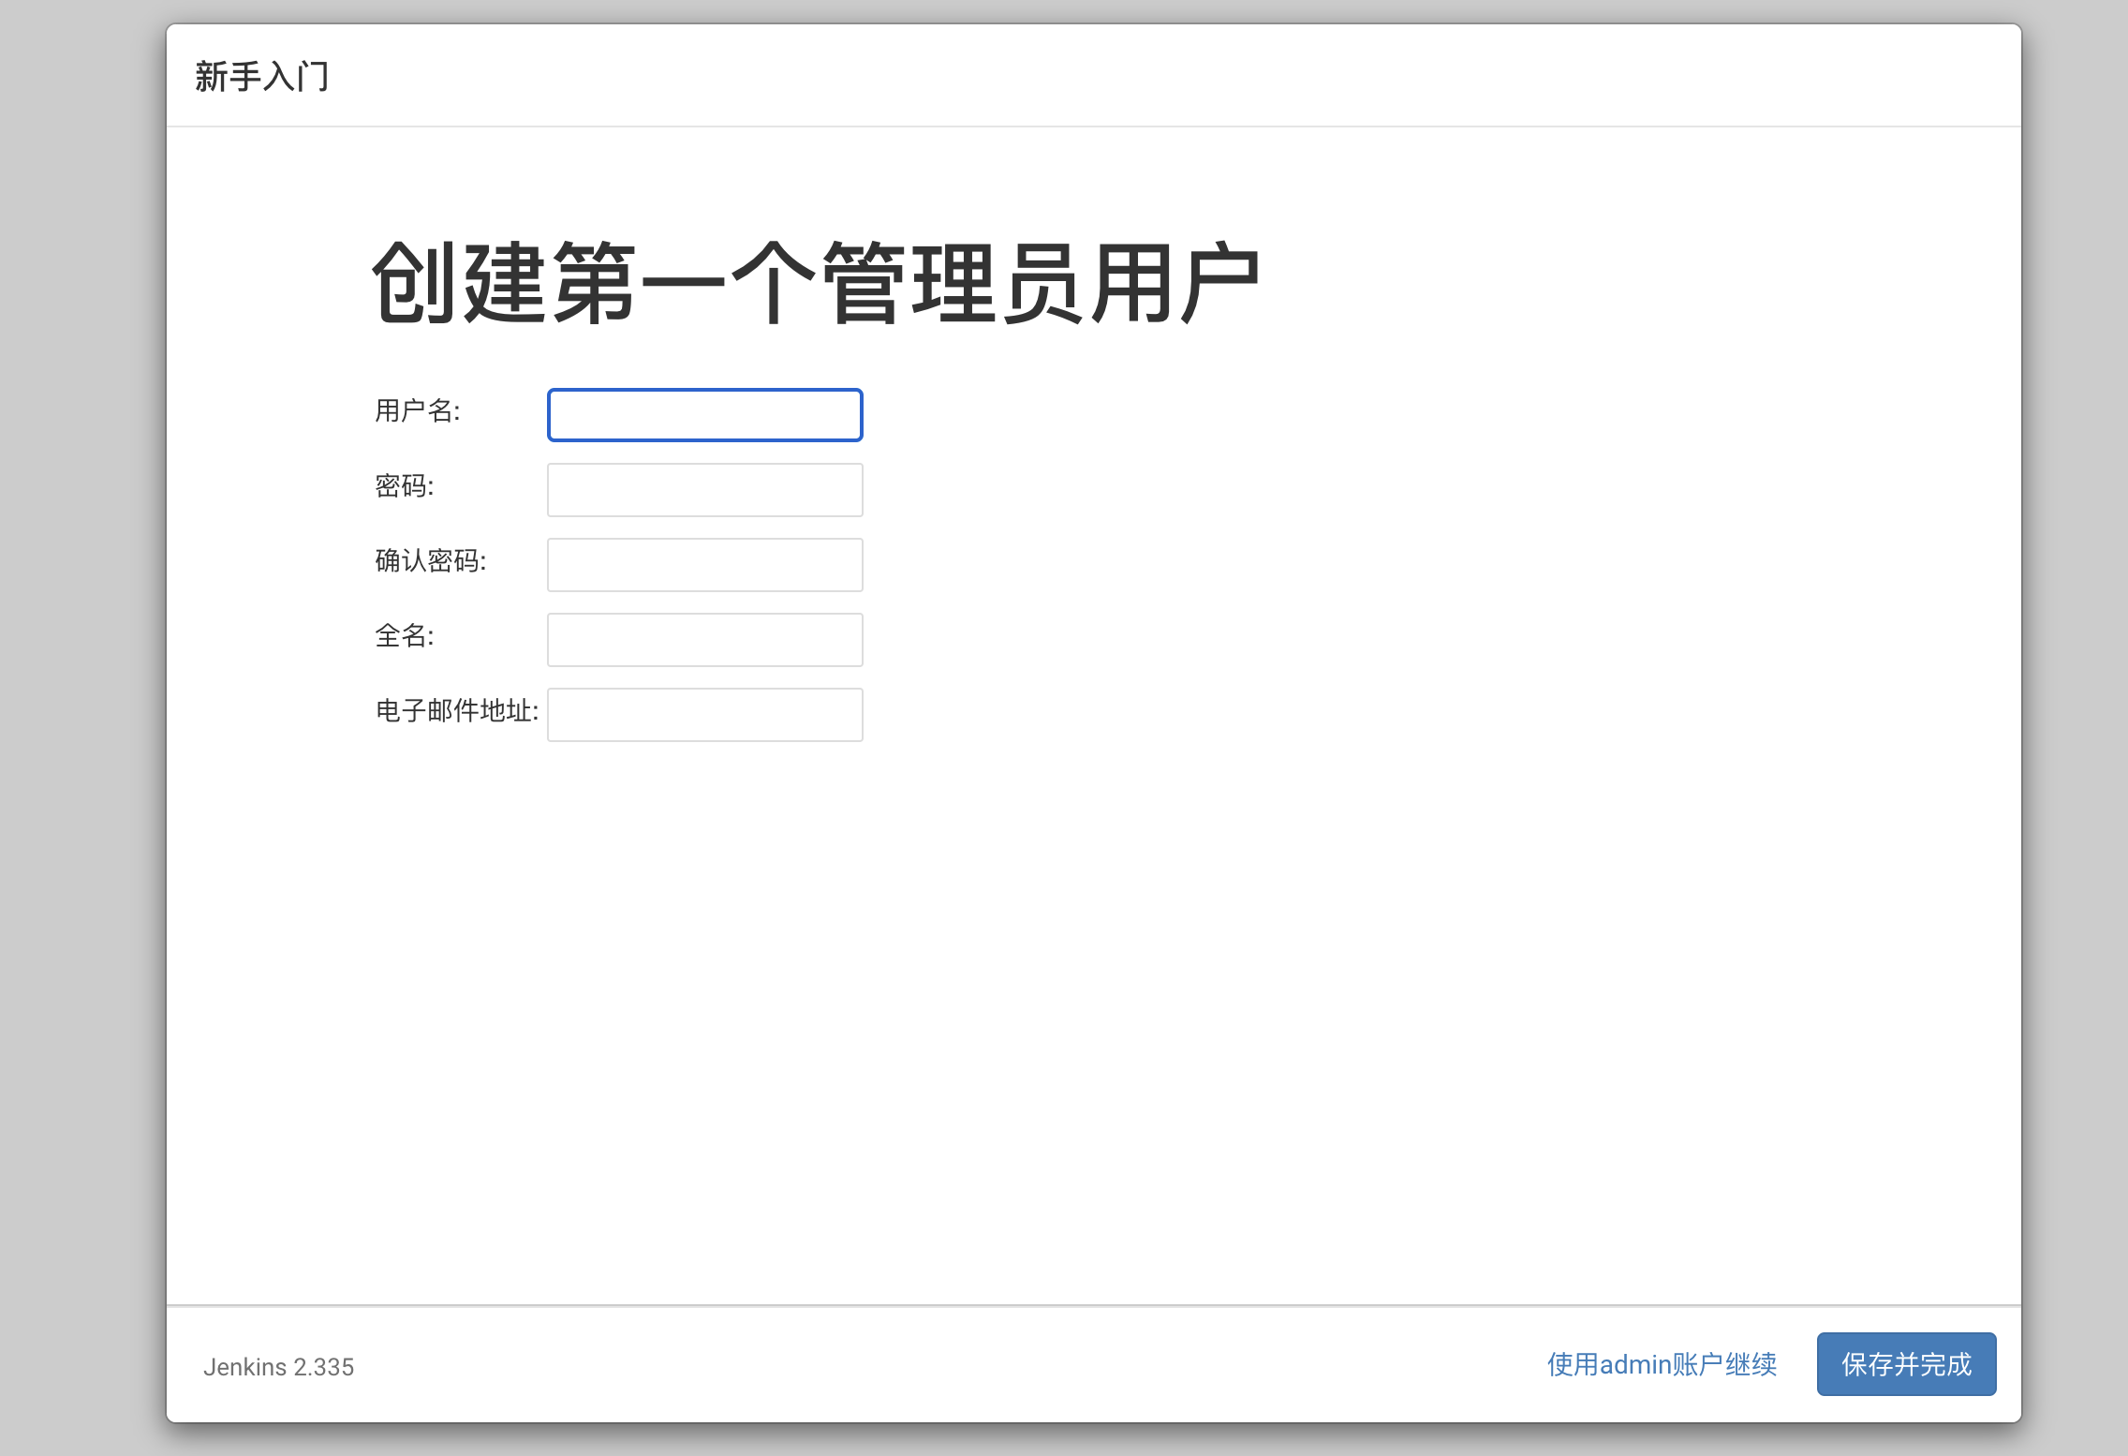This screenshot has width=2128, height=1456.
Task: Click the 保存并完成 button
Action: pyautogui.click(x=1906, y=1365)
